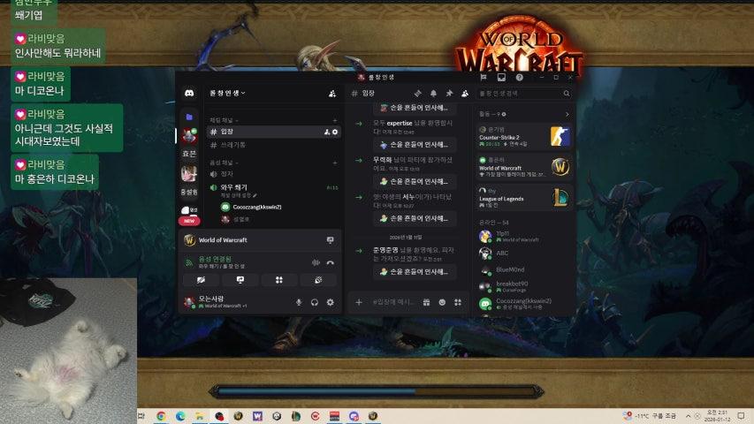754x424 pixels.
Task: Click the inbox icon in title bar
Action: [501, 77]
